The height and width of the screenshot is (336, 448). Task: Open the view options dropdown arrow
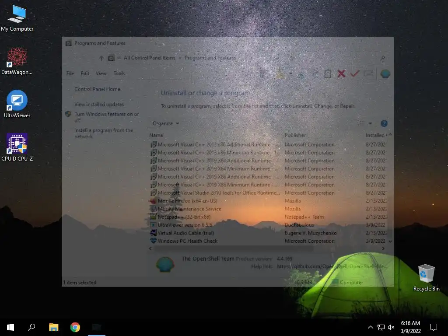pos(370,123)
